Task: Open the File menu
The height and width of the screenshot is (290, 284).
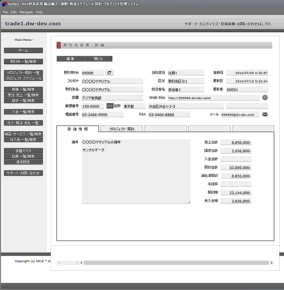Action: point(5,12)
